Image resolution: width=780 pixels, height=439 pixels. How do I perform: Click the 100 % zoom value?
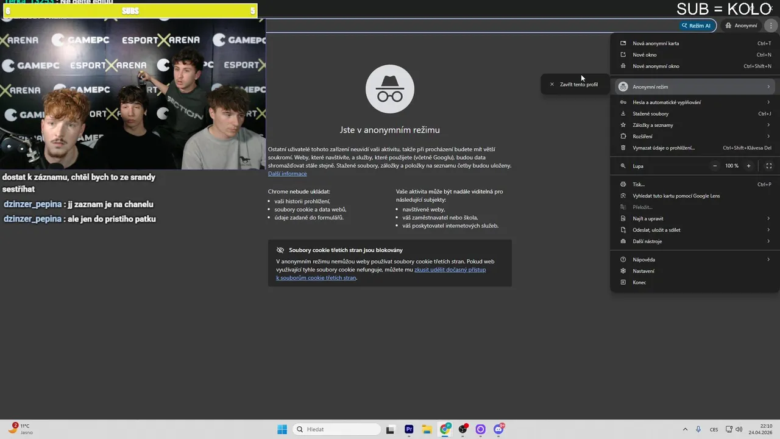(731, 166)
